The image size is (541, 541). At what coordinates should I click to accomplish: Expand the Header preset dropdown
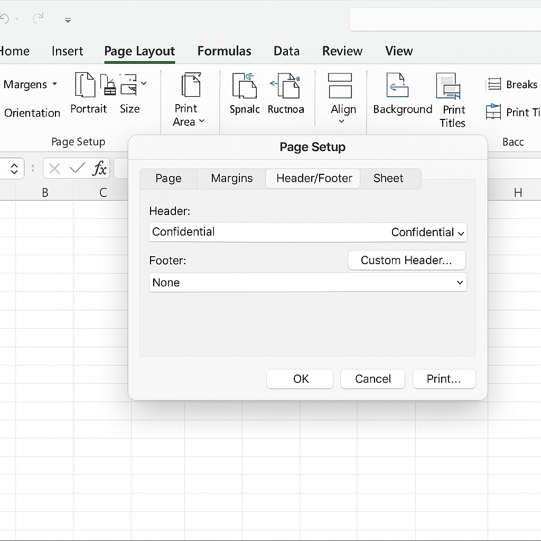coord(461,233)
